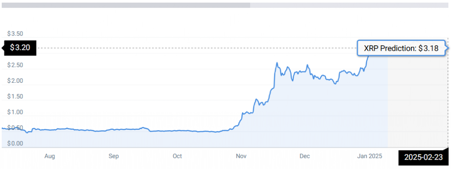The width and height of the screenshot is (451, 169).
Task: Click the Oct label on the time axis
Action: pyautogui.click(x=177, y=156)
